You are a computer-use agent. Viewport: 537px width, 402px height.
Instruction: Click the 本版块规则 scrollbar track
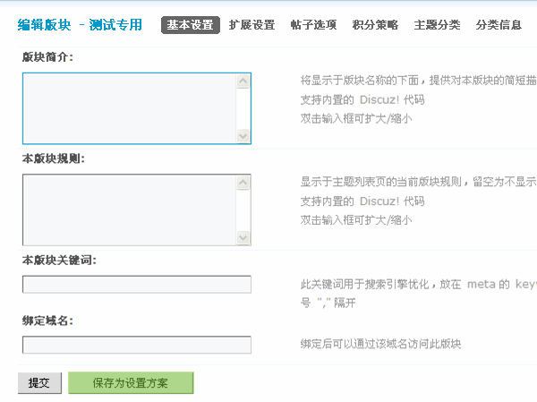(243, 210)
